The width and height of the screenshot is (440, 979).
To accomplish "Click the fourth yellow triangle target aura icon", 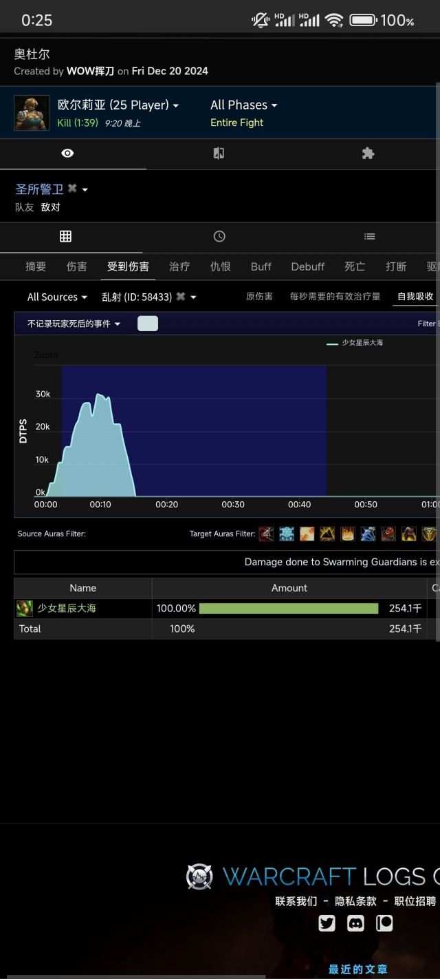I will [x=327, y=534].
